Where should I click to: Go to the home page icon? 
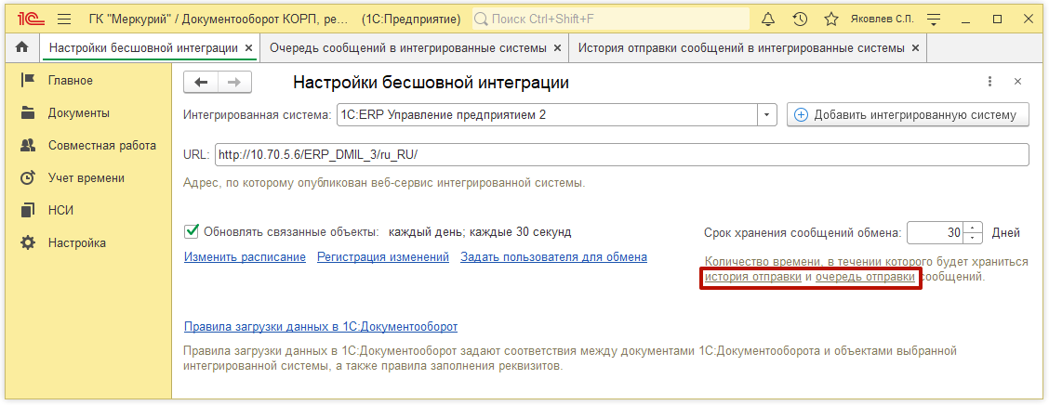22,47
